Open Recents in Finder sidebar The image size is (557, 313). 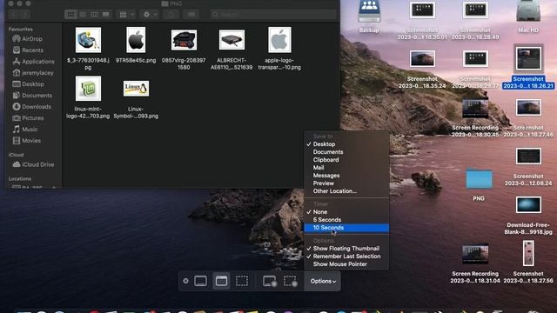point(32,50)
